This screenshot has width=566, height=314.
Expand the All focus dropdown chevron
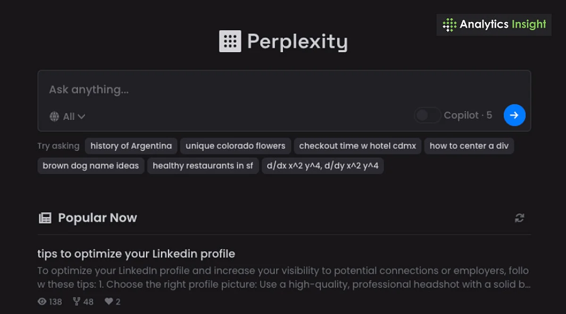81,116
